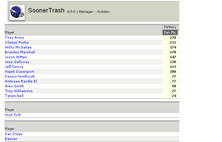Viewport: 222px width, 142px height.
Task: Select Willis McGahee from the roster
Action: click(18, 47)
